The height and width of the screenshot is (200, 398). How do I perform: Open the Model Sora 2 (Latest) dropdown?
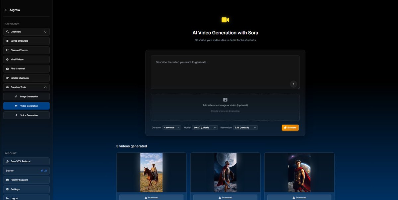click(x=205, y=128)
